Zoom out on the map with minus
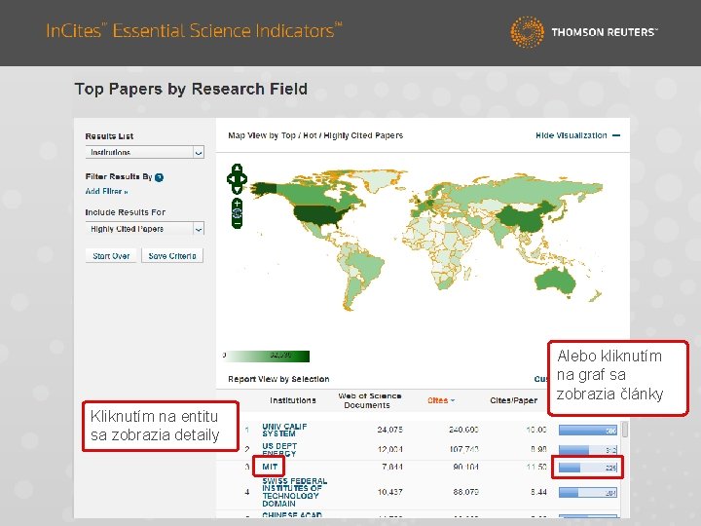This screenshot has width=701, height=526. pos(237,223)
